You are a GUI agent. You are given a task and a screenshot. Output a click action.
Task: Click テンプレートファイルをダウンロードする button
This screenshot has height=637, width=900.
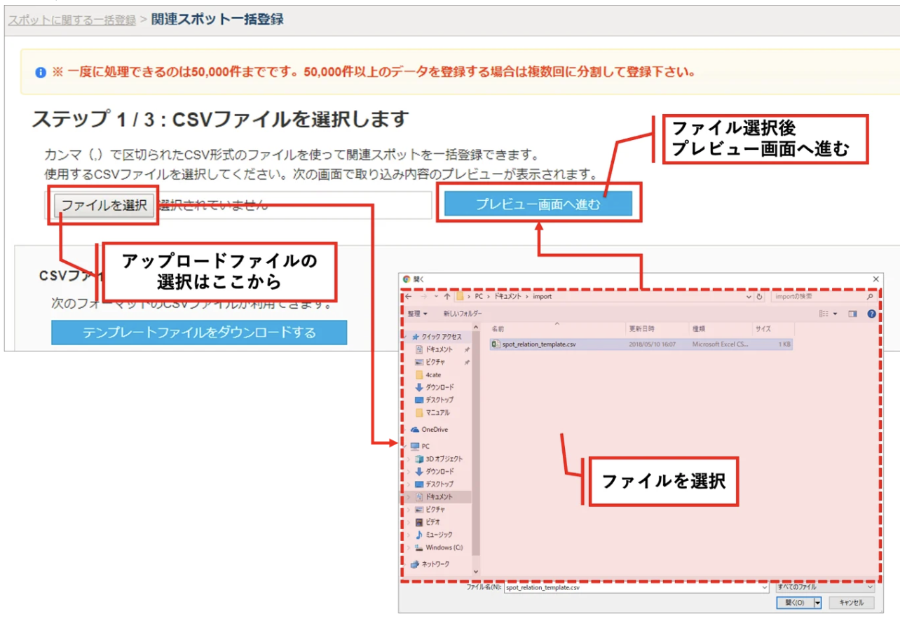click(199, 332)
